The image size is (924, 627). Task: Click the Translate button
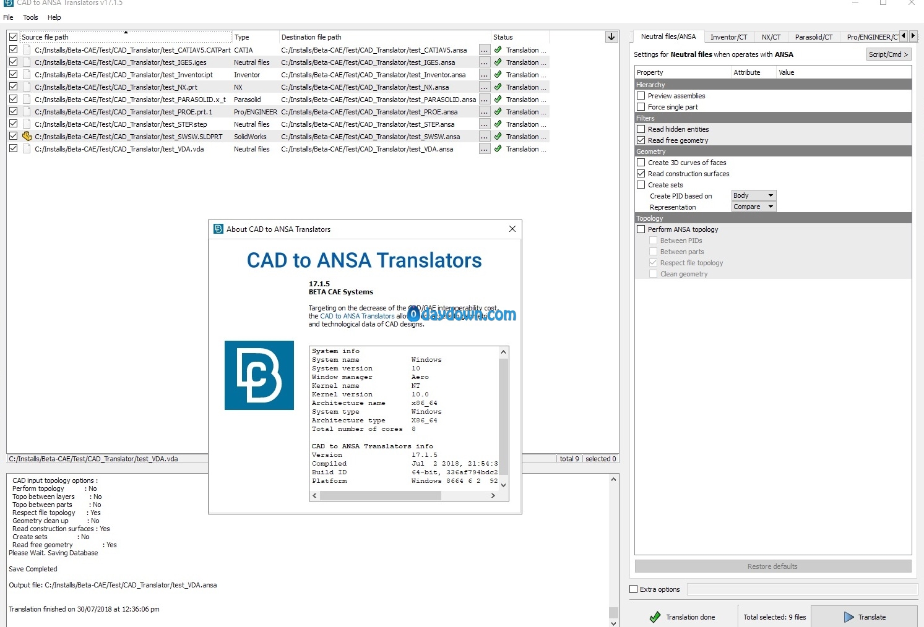click(864, 616)
